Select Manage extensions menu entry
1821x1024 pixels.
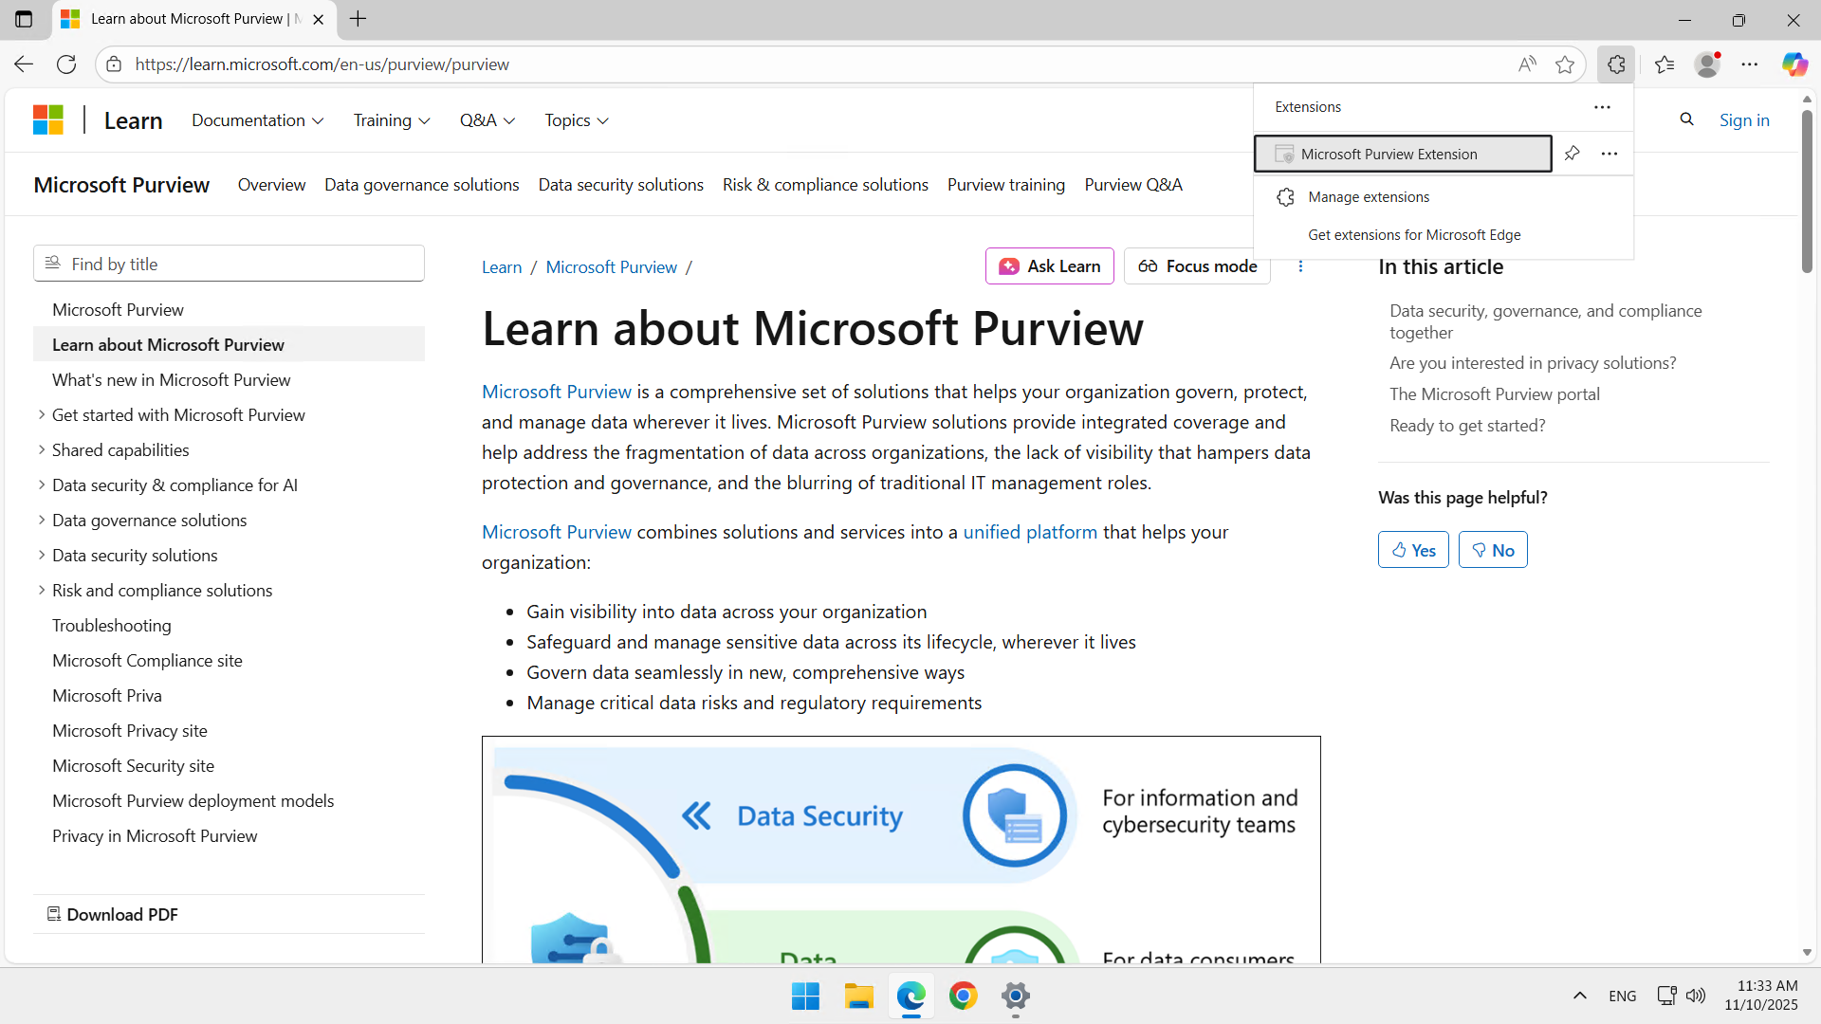pyautogui.click(x=1368, y=197)
